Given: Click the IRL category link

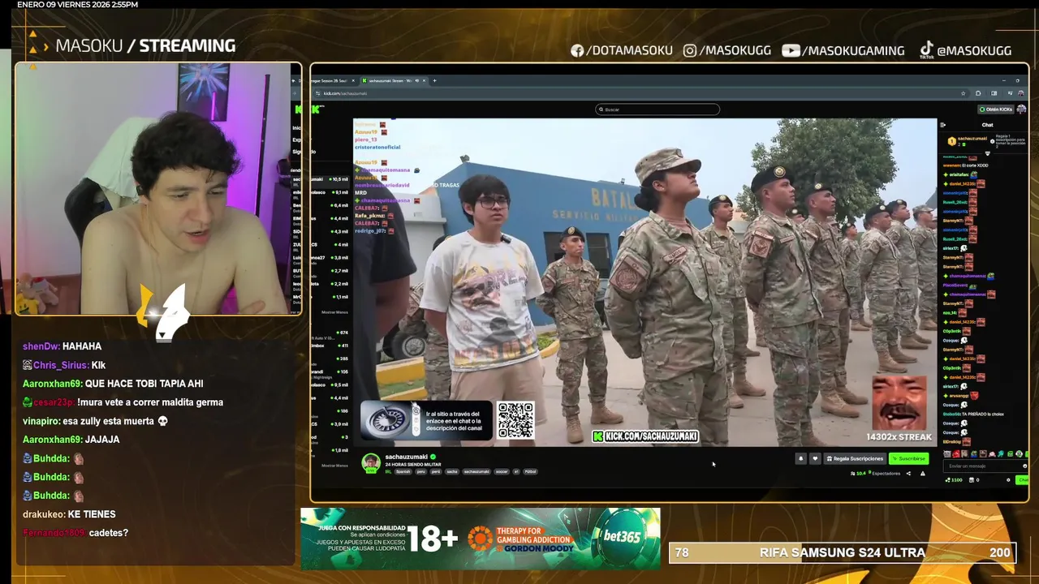Looking at the screenshot, I should [389, 472].
